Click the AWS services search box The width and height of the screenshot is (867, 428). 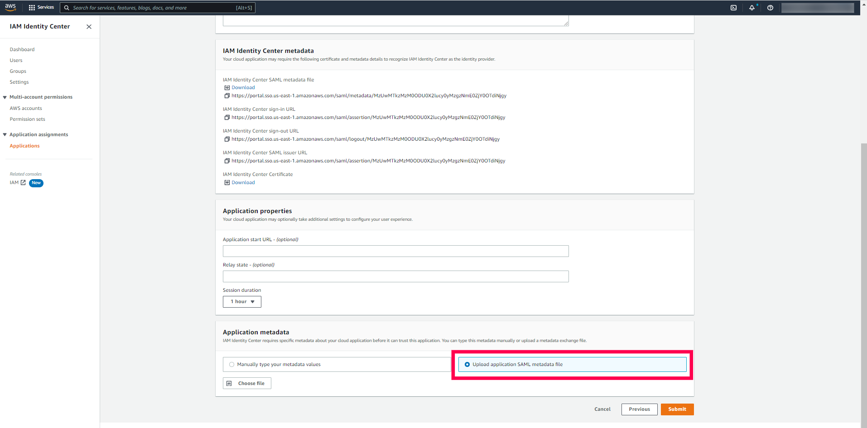[158, 8]
